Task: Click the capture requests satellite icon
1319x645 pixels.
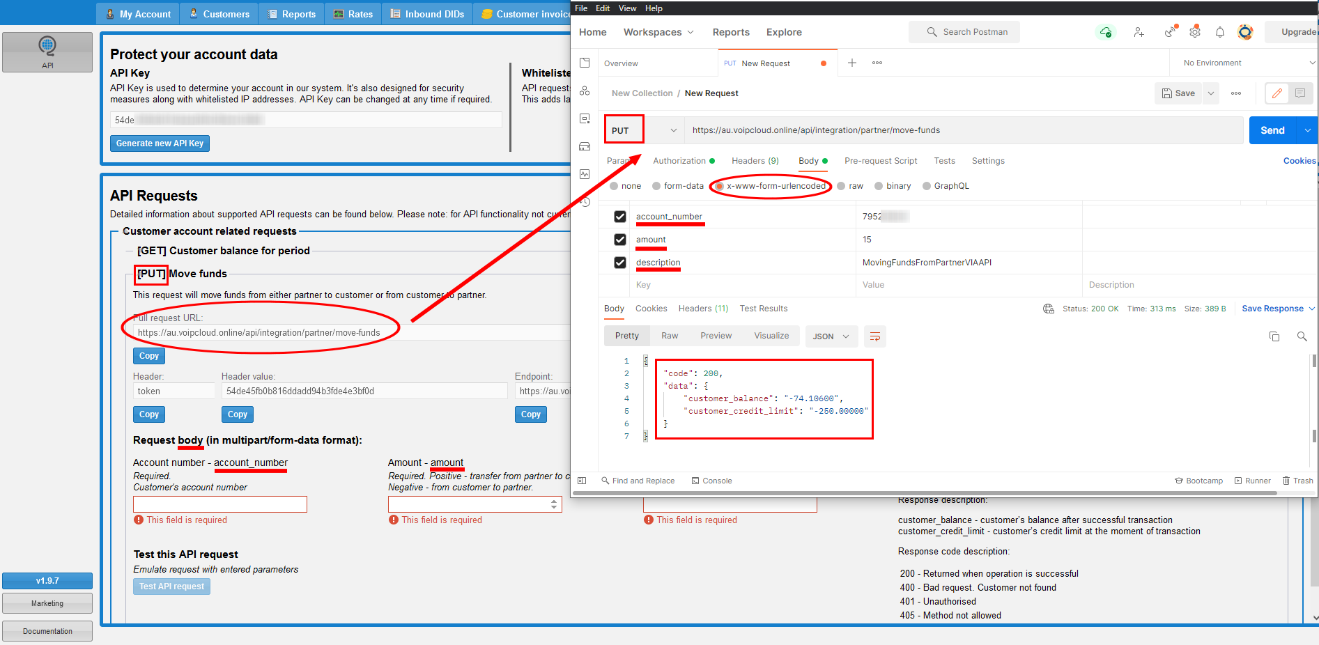Action: click(x=1170, y=32)
